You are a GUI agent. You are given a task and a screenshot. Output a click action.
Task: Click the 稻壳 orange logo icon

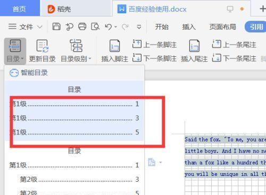[x=51, y=9]
